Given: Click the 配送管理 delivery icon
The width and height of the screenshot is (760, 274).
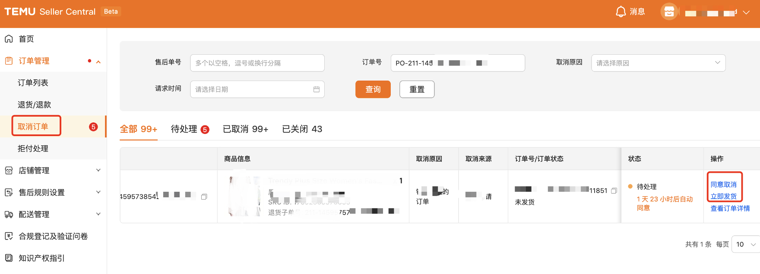Looking at the screenshot, I should 9,215.
